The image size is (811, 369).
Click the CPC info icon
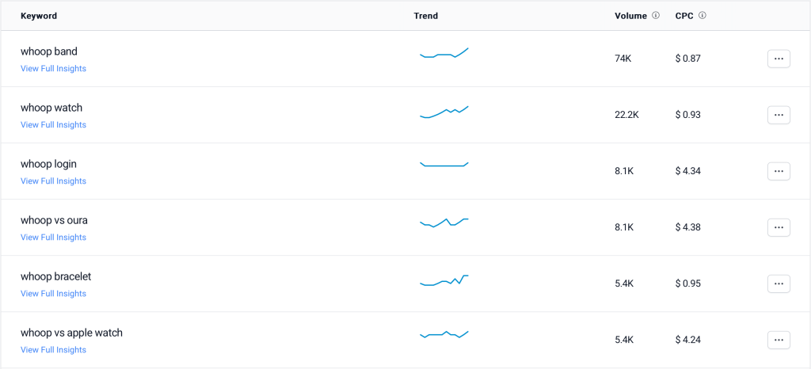(x=702, y=16)
